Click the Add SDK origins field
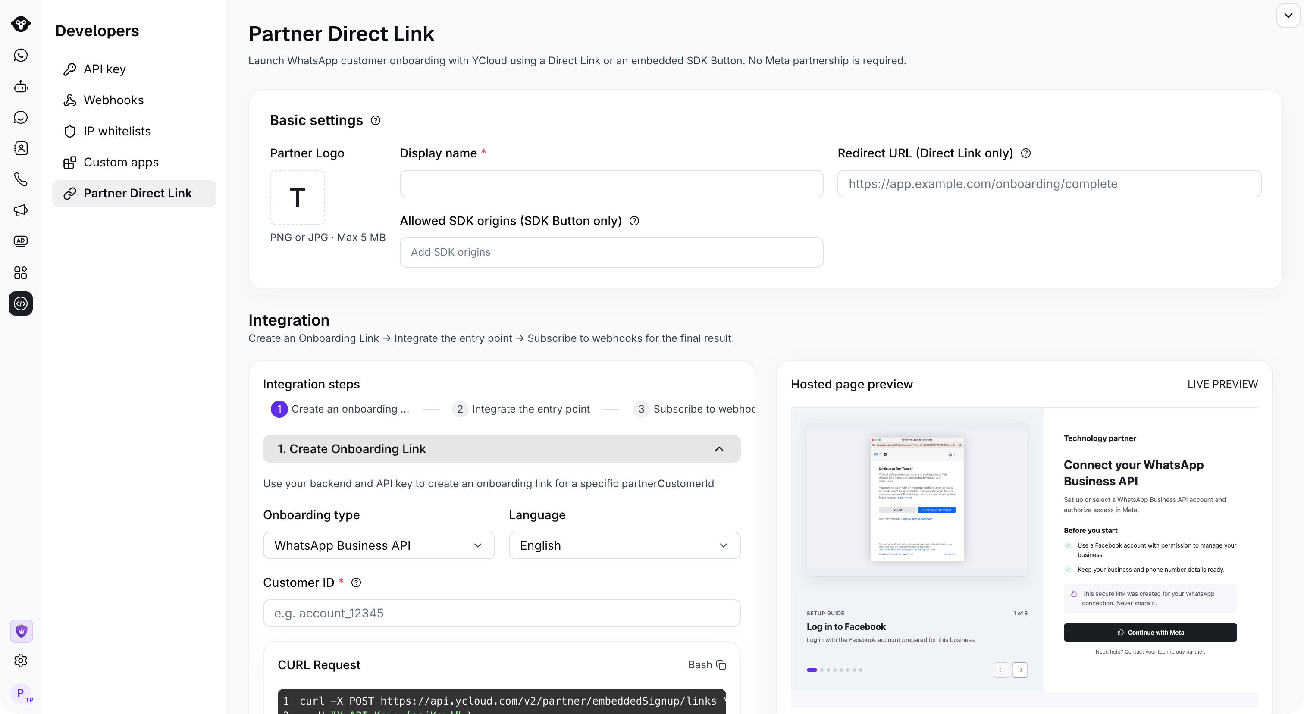 point(611,253)
